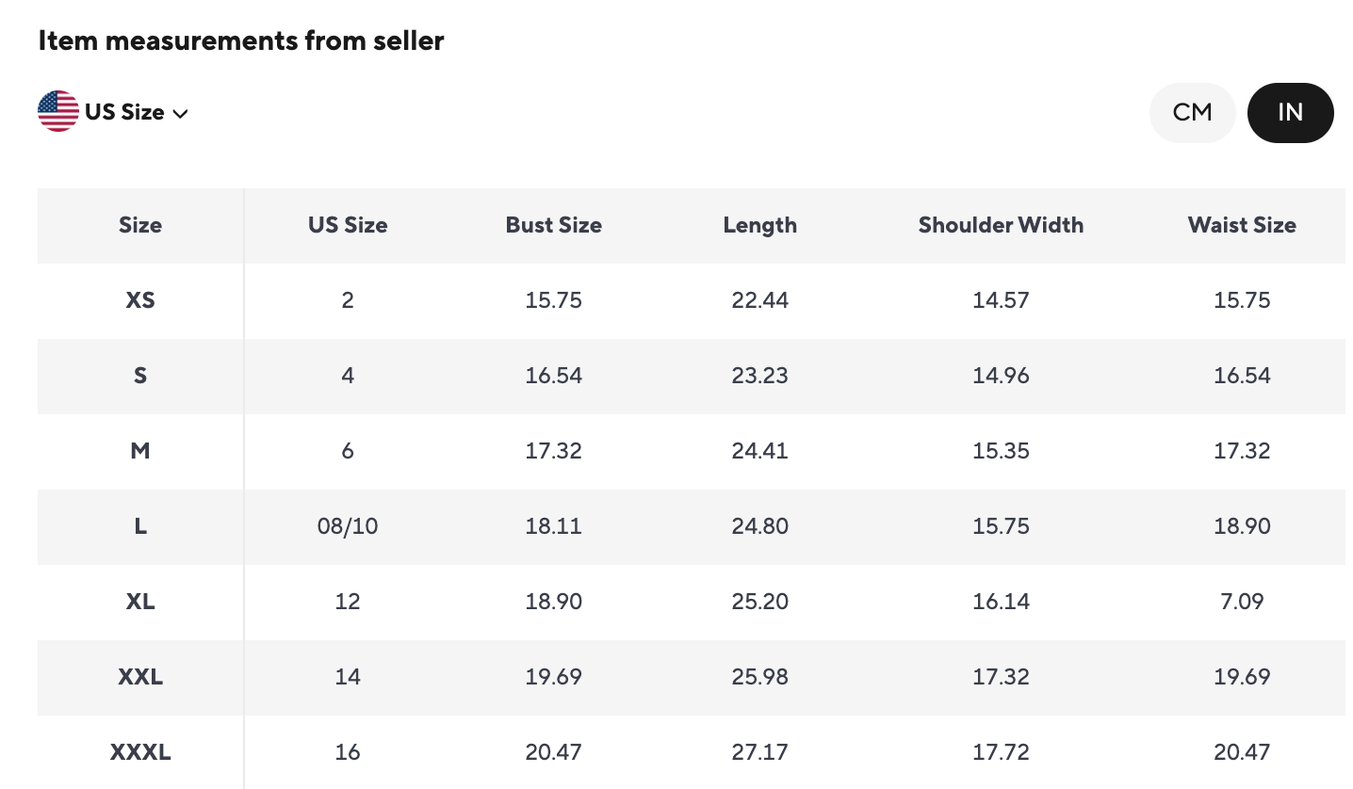Screen dimensions: 1353x789
Task: Select the M size row label
Action: point(140,451)
